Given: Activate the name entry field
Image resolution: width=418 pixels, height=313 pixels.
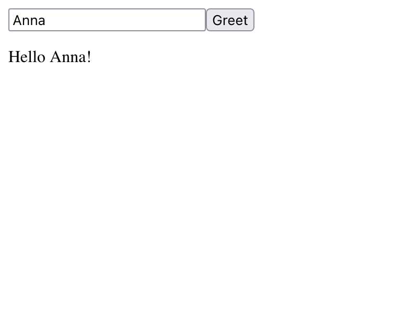Looking at the screenshot, I should pyautogui.click(x=107, y=20).
